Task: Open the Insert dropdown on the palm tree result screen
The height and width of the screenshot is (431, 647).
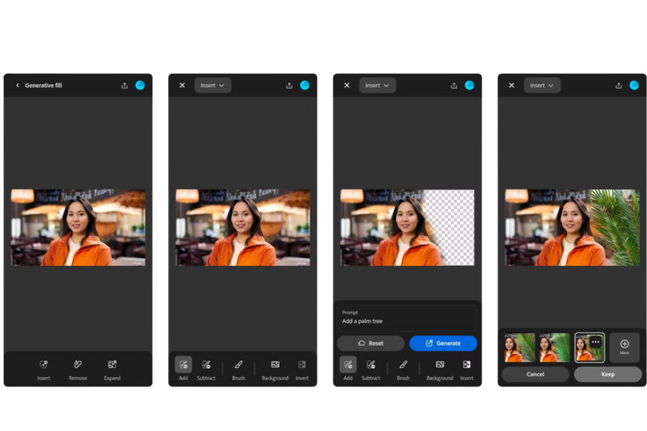Action: click(x=542, y=85)
